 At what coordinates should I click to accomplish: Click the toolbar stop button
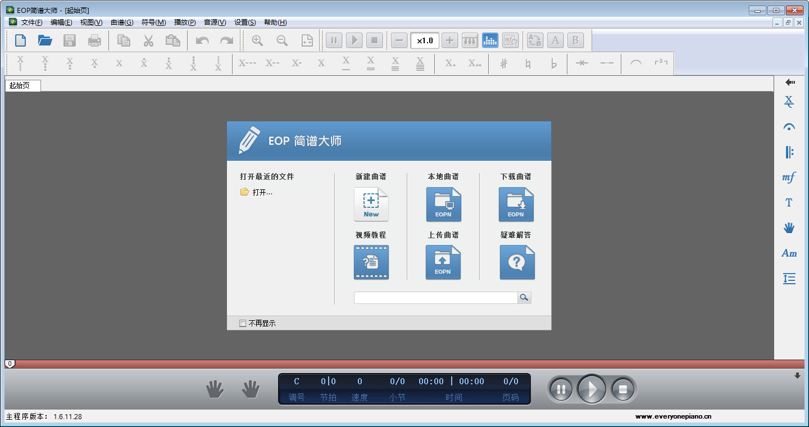point(374,40)
